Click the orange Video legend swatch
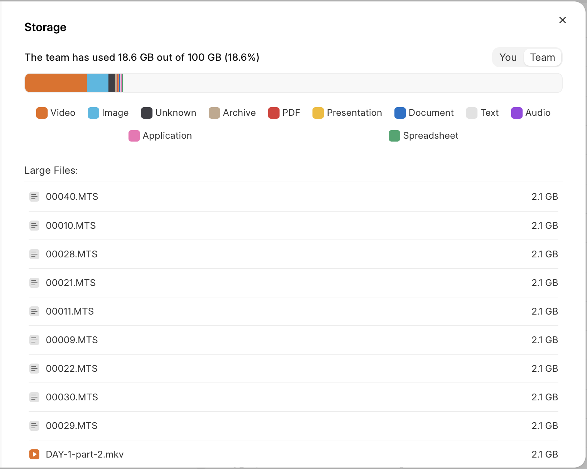 [x=42, y=113]
